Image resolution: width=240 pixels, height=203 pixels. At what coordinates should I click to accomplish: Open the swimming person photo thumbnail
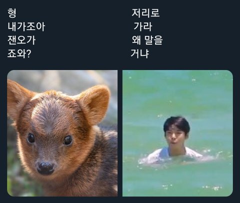coord(177,133)
